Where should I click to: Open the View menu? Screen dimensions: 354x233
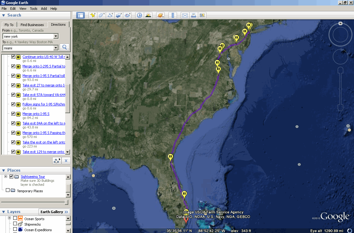pos(23,9)
